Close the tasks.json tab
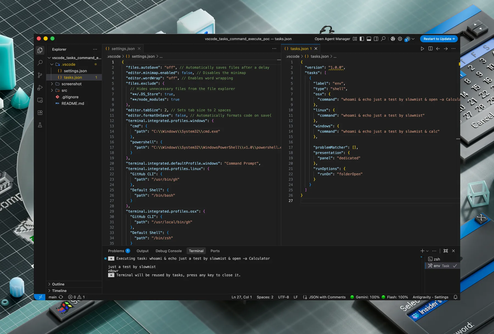Viewport: 494px width, 334px height. [x=316, y=49]
